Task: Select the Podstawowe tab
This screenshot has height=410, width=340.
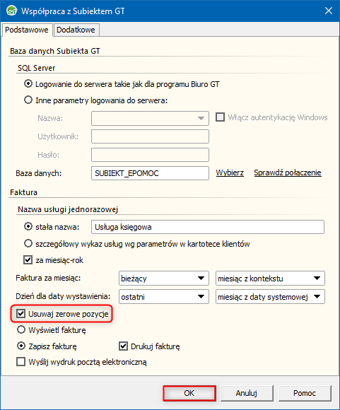Action: point(27,30)
